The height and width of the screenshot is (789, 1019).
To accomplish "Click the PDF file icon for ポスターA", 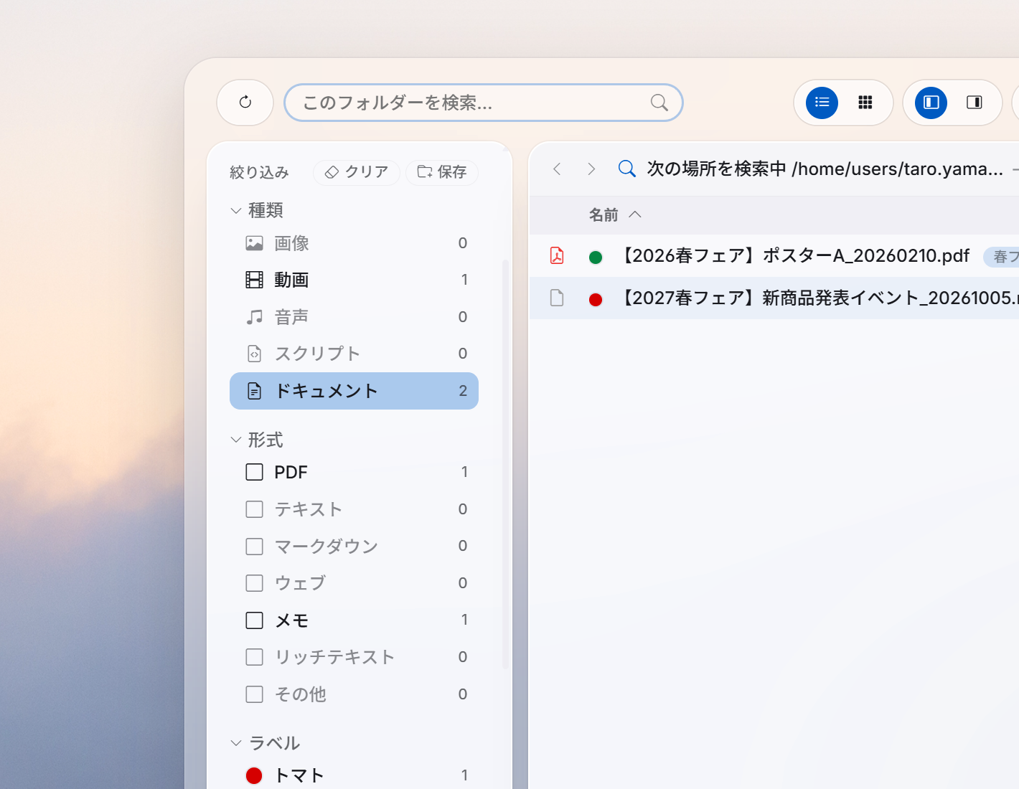I will [x=557, y=255].
